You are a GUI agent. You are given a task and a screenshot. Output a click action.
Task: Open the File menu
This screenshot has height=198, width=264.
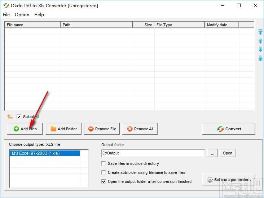pos(6,15)
